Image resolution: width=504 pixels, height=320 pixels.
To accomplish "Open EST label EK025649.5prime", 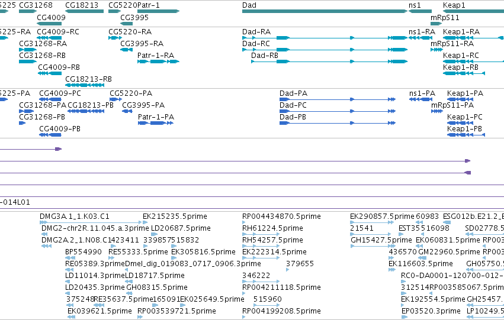I will pyautogui.click(x=212, y=300).
